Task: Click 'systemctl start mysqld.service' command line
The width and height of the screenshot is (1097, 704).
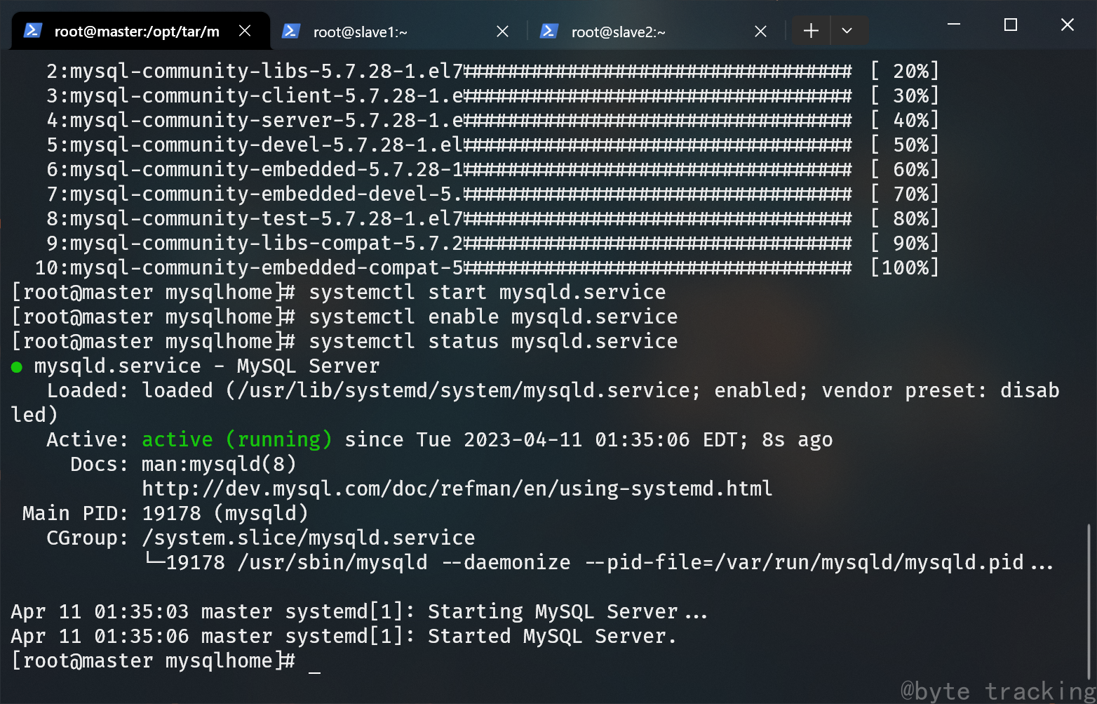Action: (x=339, y=292)
